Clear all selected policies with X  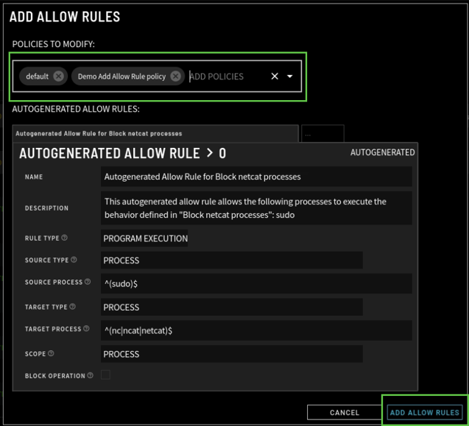274,76
